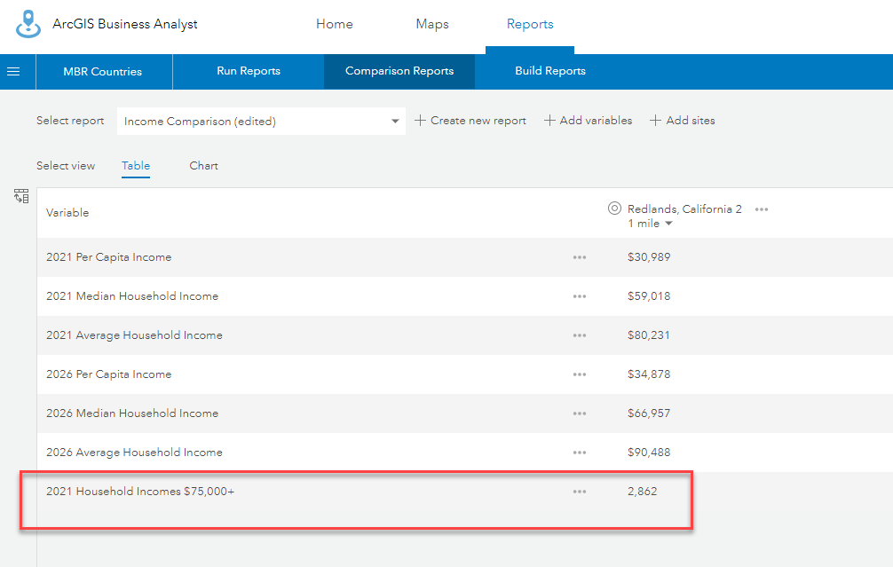
Task: Click Create new report
Action: pos(470,121)
